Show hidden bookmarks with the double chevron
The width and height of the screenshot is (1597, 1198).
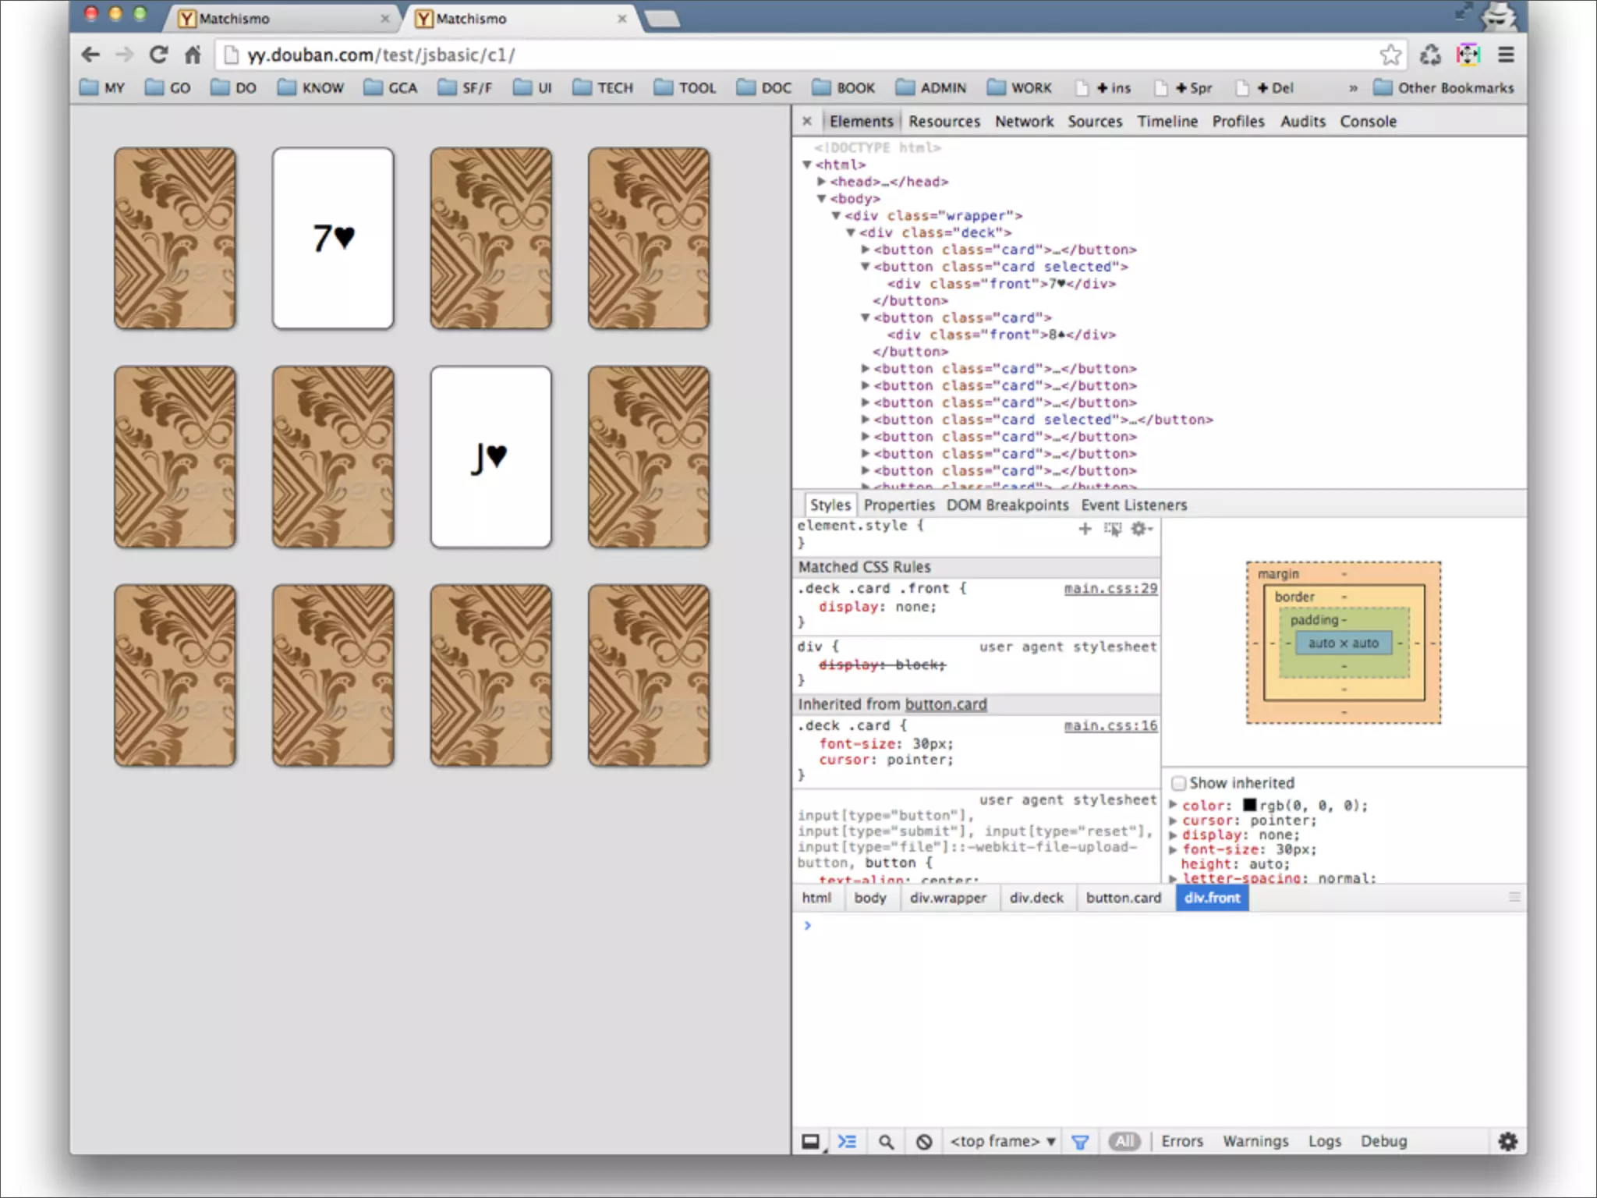click(x=1353, y=88)
